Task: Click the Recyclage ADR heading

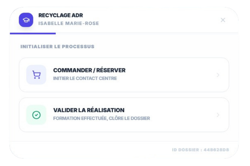Action: (x=61, y=15)
